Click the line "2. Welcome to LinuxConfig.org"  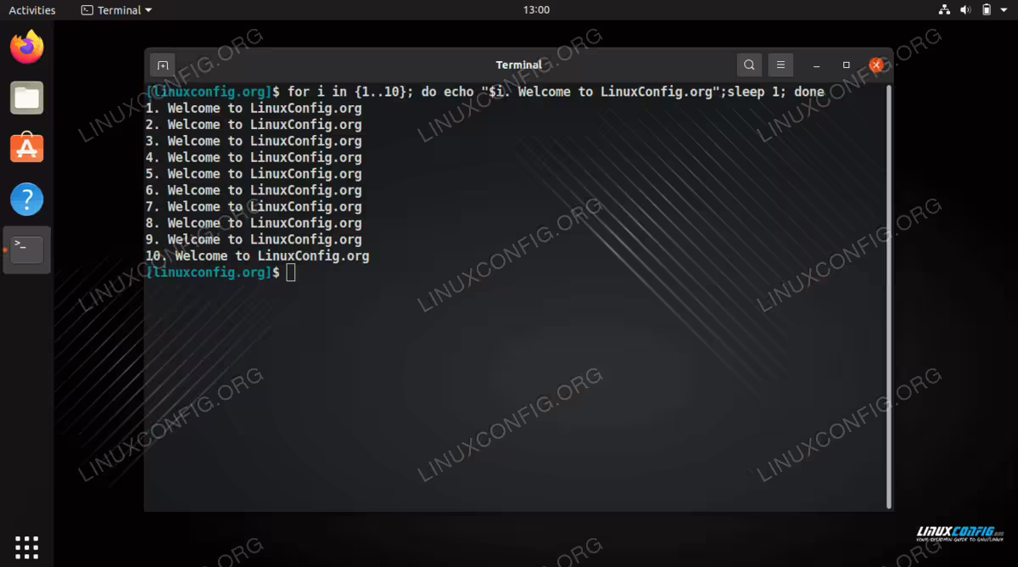point(254,125)
